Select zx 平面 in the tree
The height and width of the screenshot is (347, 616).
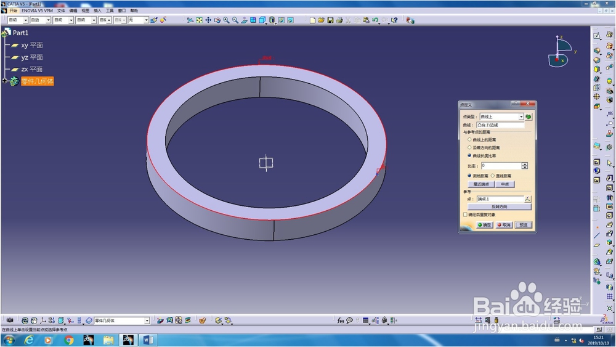(x=32, y=69)
